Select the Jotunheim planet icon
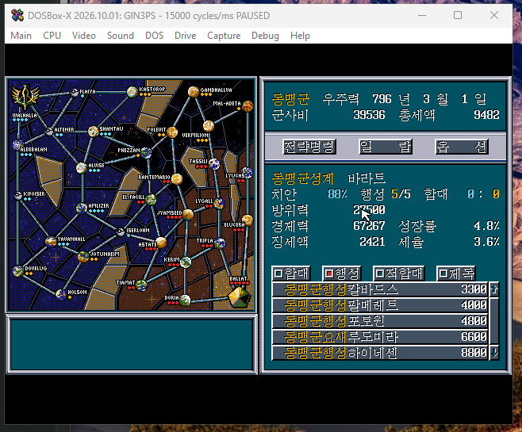The image size is (522, 432). (83, 256)
